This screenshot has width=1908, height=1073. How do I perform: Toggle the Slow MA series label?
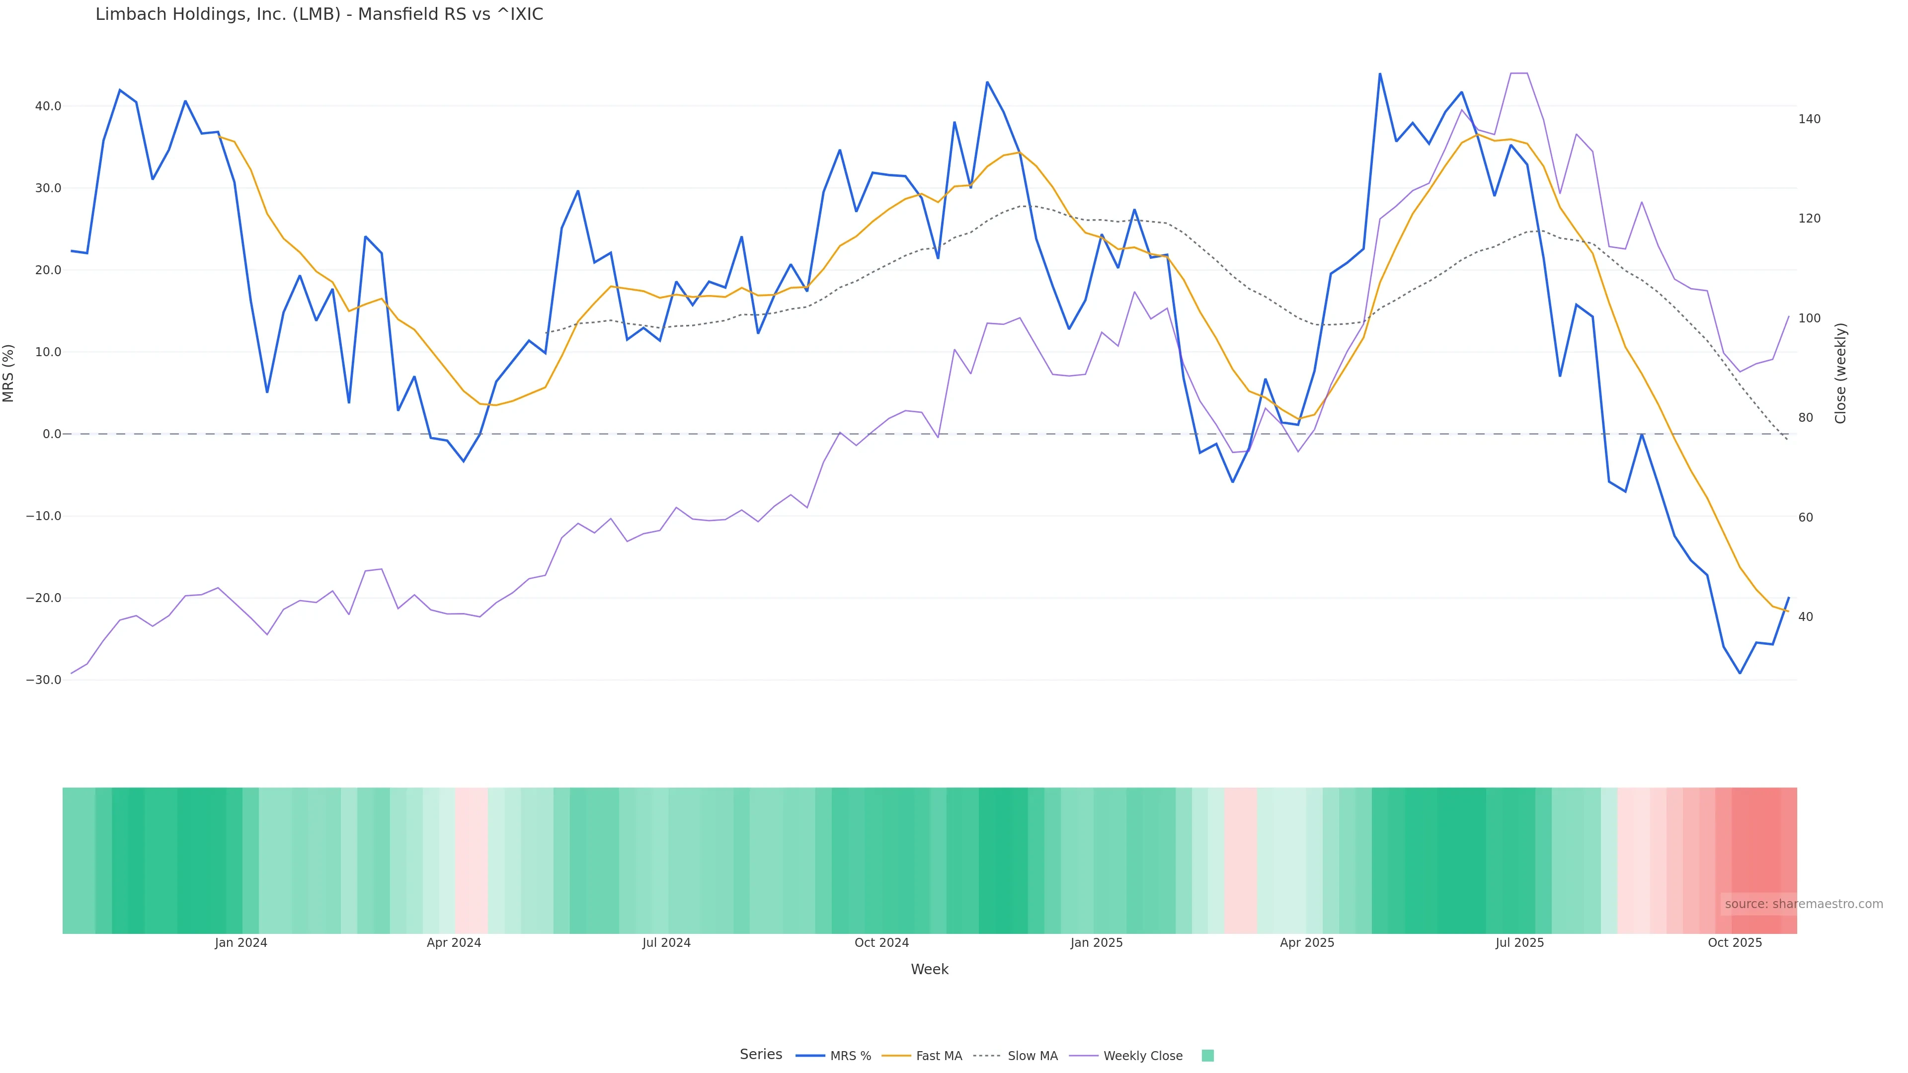tap(1033, 1056)
